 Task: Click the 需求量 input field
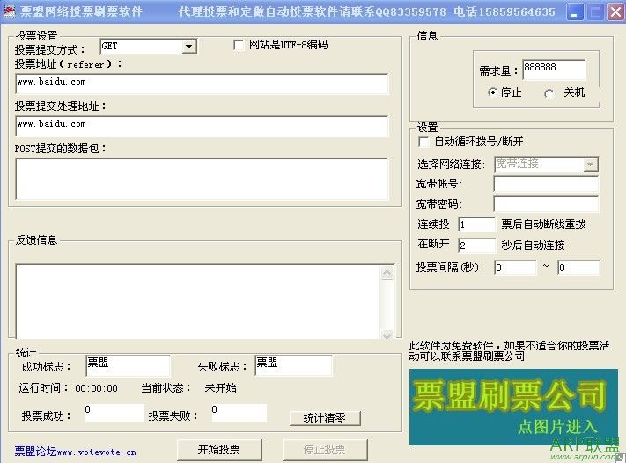[x=554, y=70]
